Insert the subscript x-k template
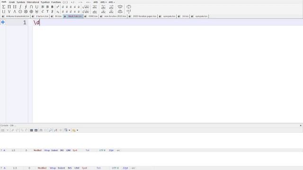This screenshot has width=303, height=170. 58,11
